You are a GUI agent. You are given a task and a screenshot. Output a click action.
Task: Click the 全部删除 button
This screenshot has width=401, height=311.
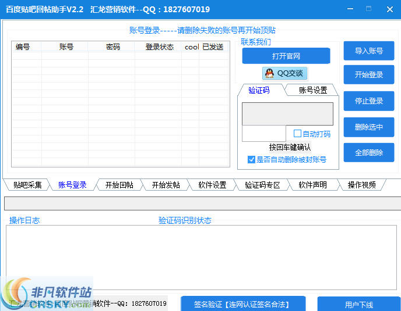[x=369, y=152]
